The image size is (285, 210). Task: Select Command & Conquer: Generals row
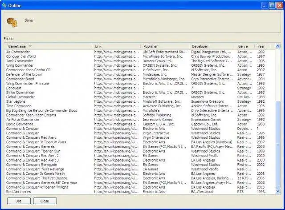click(x=139, y=147)
